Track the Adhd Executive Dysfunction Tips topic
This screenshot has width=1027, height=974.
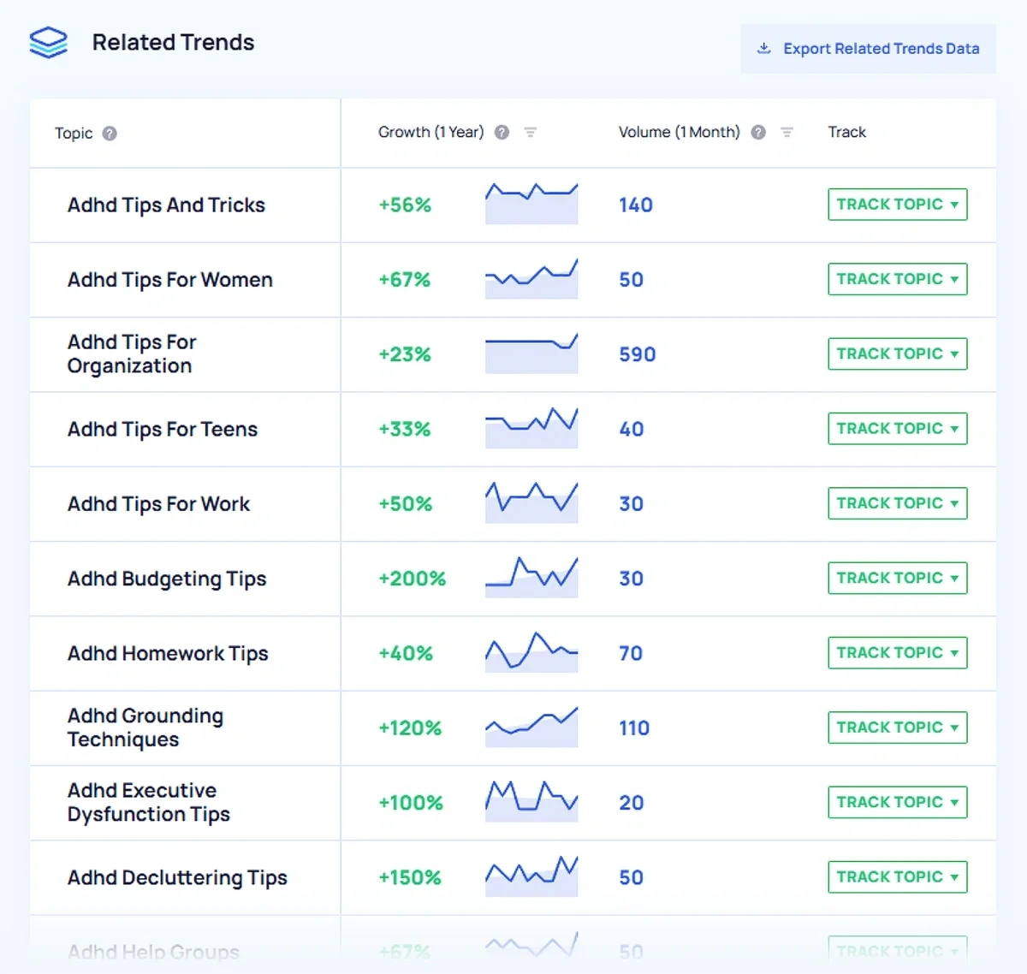[x=897, y=802]
